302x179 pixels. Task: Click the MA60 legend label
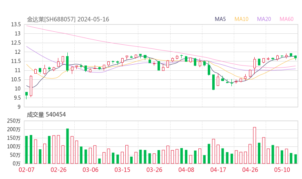pyautogui.click(x=286, y=19)
